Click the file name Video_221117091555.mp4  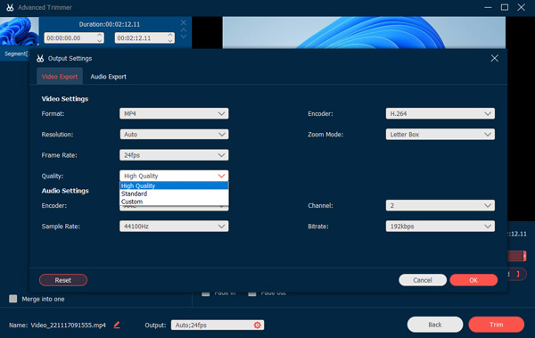click(69, 325)
